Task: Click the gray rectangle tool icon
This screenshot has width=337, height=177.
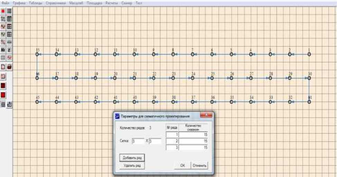Action: pos(3,57)
